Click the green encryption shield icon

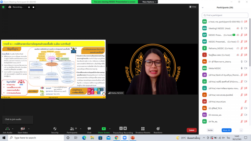pos(3,7)
